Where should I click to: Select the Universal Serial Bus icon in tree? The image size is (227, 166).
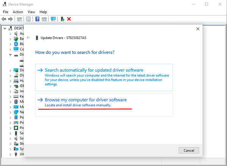click(16, 154)
